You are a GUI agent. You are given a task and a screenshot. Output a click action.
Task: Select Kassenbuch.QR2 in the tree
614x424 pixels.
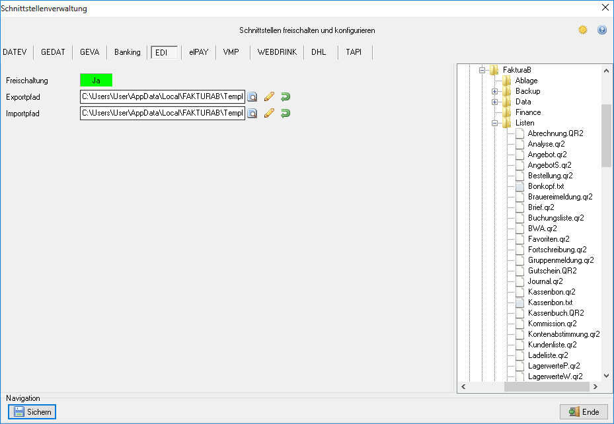tap(556, 313)
